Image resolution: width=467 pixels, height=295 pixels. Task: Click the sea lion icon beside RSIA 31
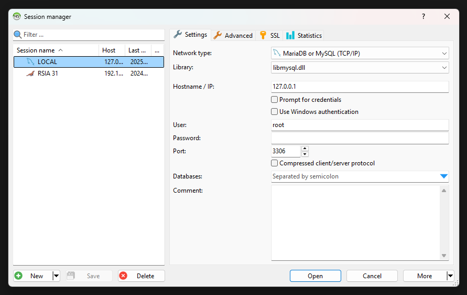click(x=30, y=73)
